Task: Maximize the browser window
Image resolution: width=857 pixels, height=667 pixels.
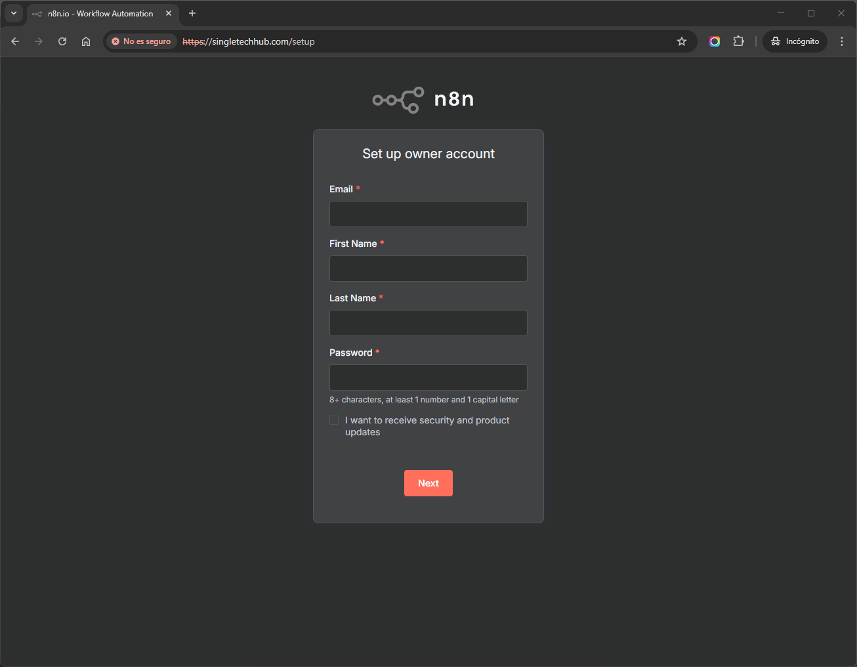Action: (811, 13)
